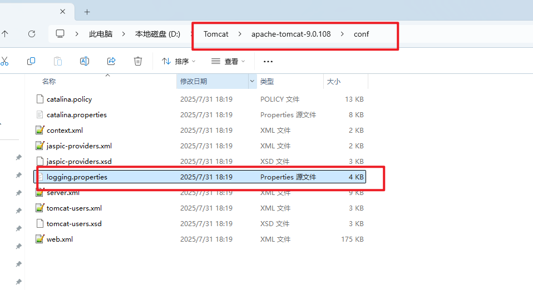Select the context.xml file name
Screen dimensions: 533x290
(x=65, y=131)
